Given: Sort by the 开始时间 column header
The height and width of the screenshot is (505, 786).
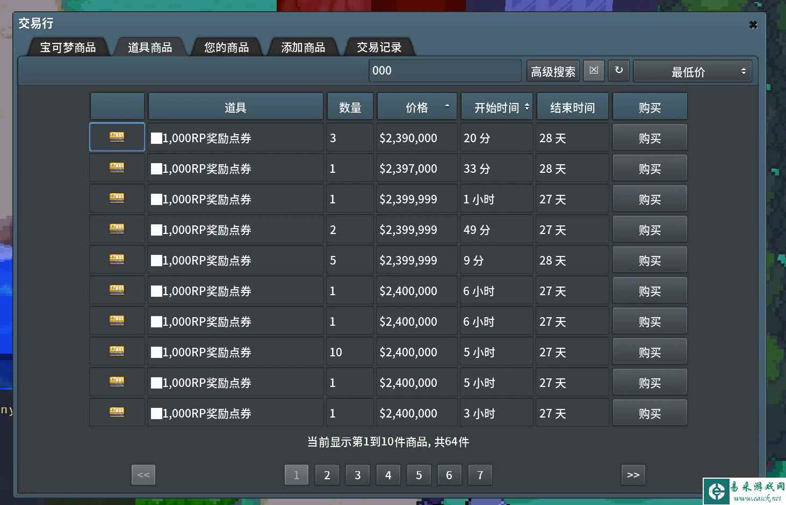Looking at the screenshot, I should point(497,107).
